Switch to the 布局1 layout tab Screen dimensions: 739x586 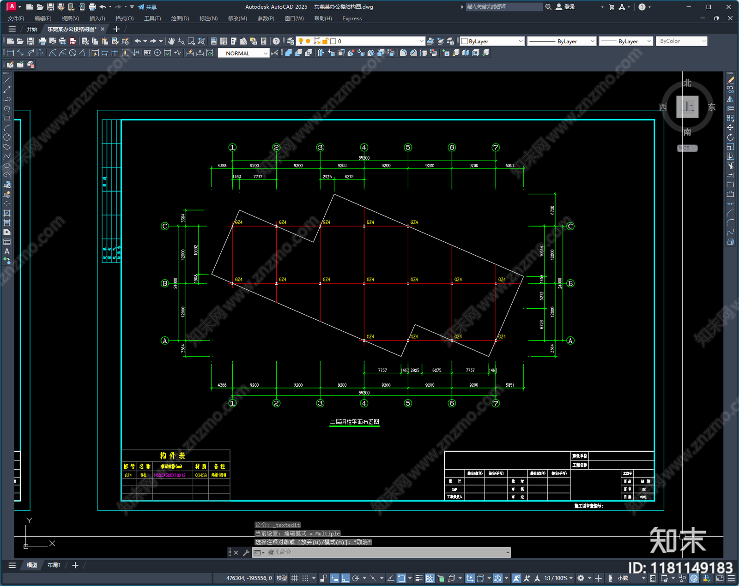pyautogui.click(x=54, y=565)
